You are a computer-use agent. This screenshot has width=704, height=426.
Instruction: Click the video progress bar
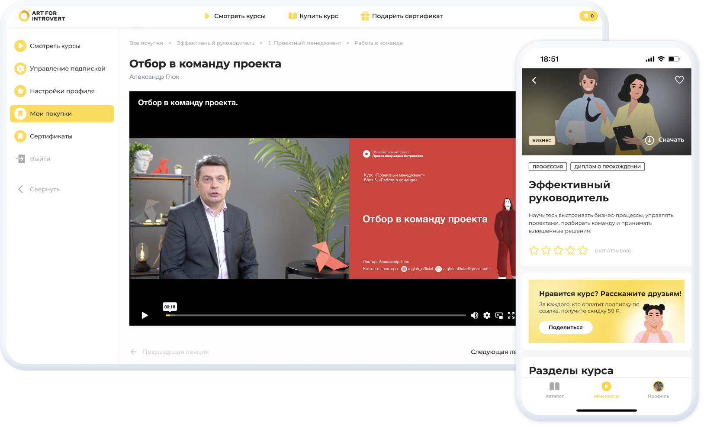[316, 315]
